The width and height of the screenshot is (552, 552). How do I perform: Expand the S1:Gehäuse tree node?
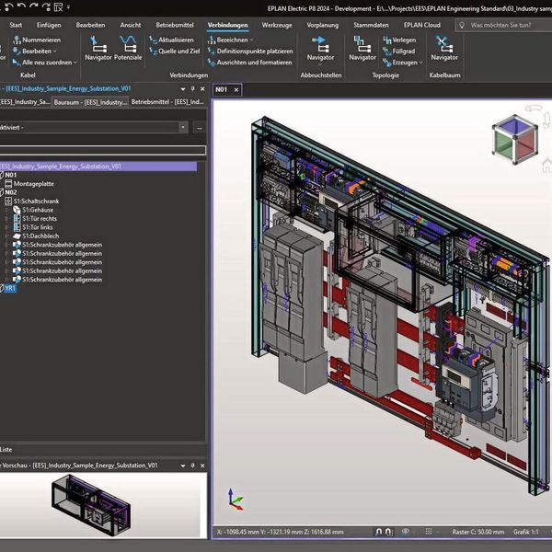[x=6, y=210]
